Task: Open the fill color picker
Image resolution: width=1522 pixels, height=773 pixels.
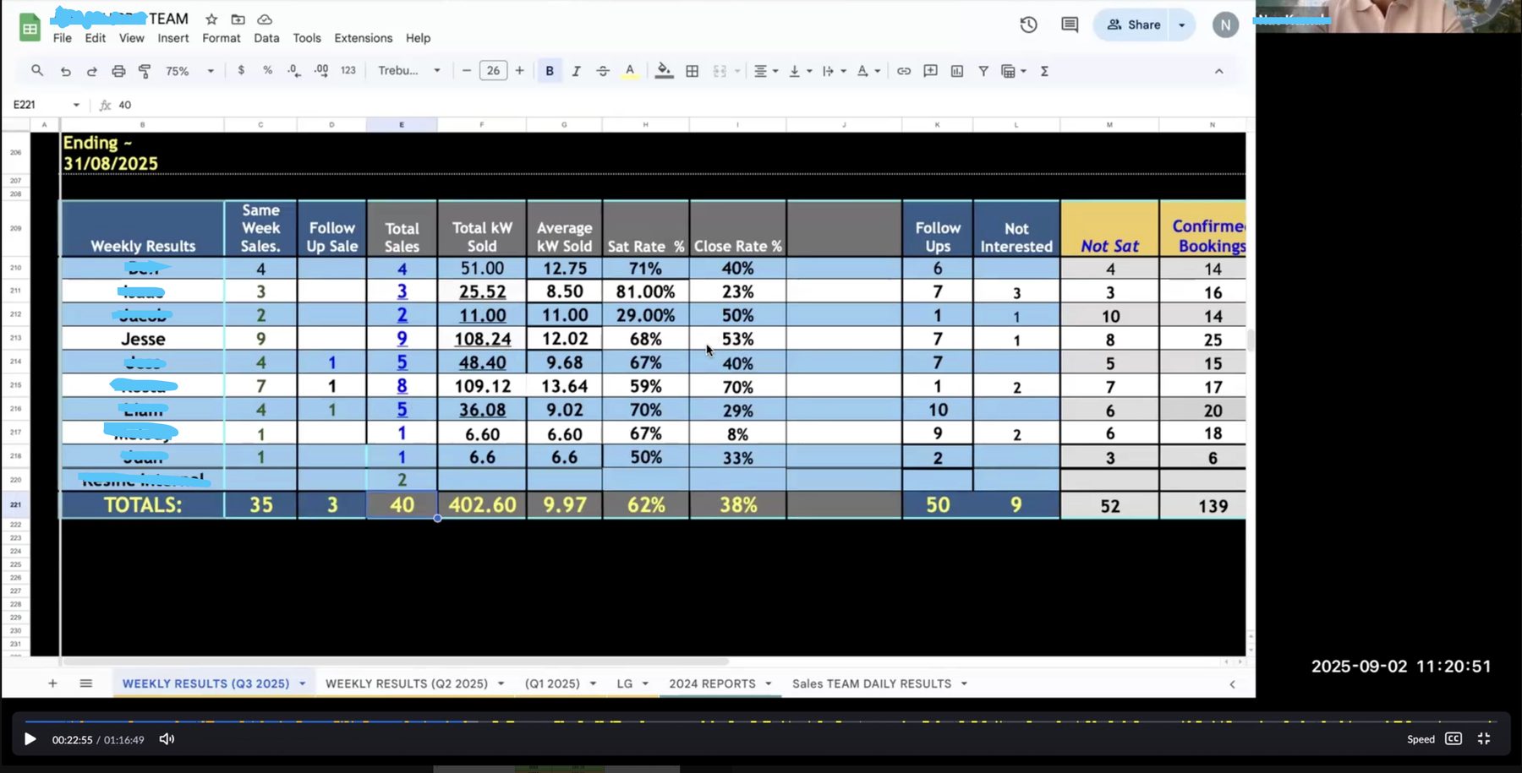Action: tap(665, 71)
